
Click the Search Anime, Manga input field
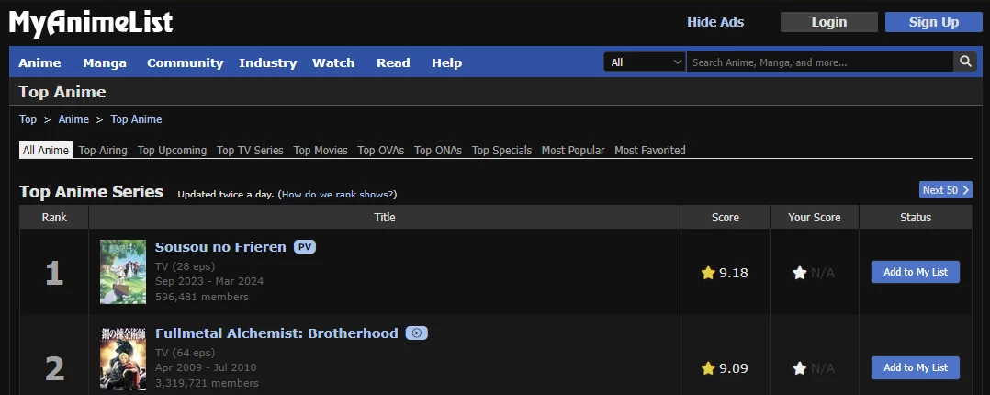click(x=819, y=62)
